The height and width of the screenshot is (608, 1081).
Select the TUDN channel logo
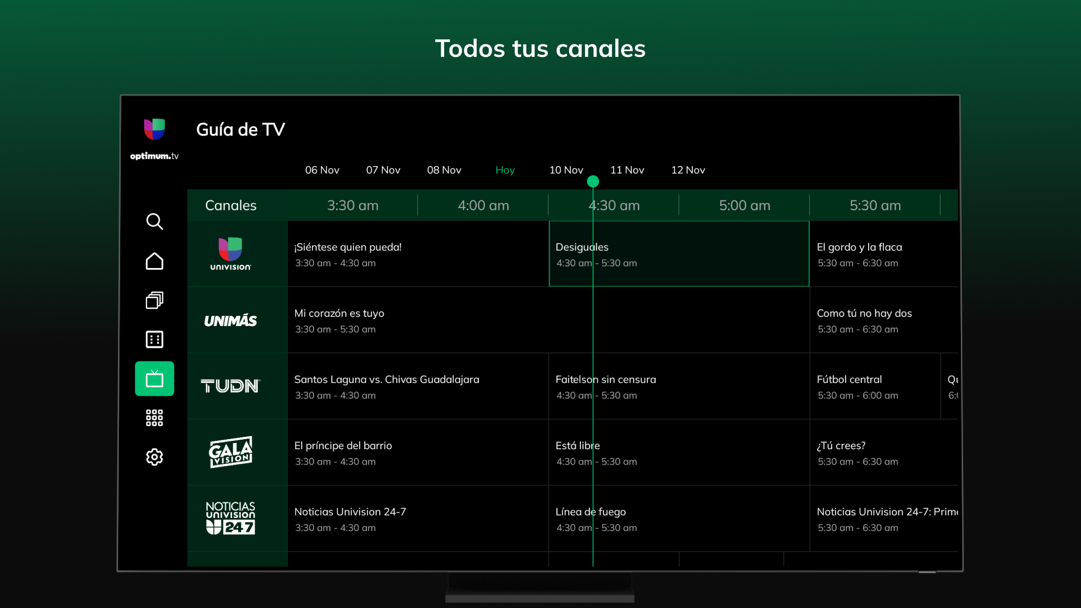(x=230, y=386)
